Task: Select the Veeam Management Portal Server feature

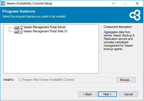Action: (x=45, y=27)
